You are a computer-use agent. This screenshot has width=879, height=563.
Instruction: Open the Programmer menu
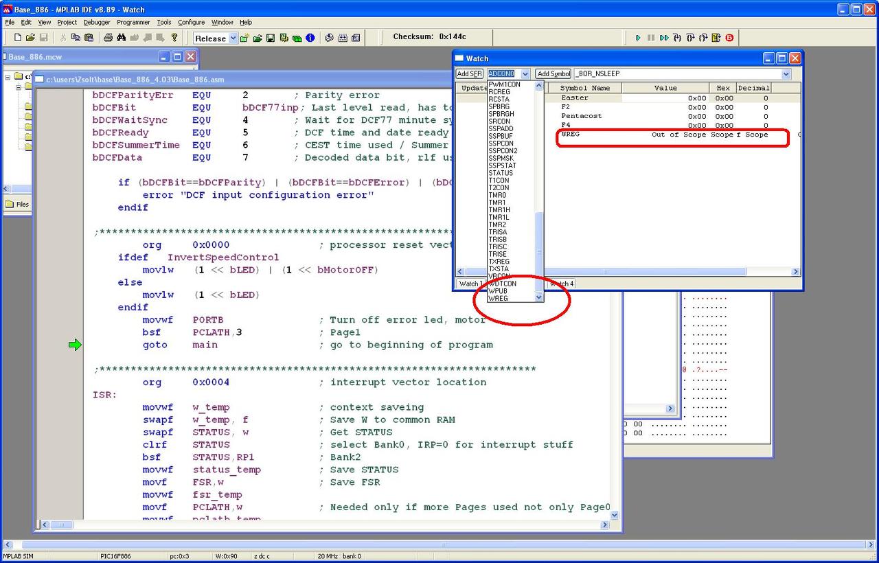coord(133,22)
